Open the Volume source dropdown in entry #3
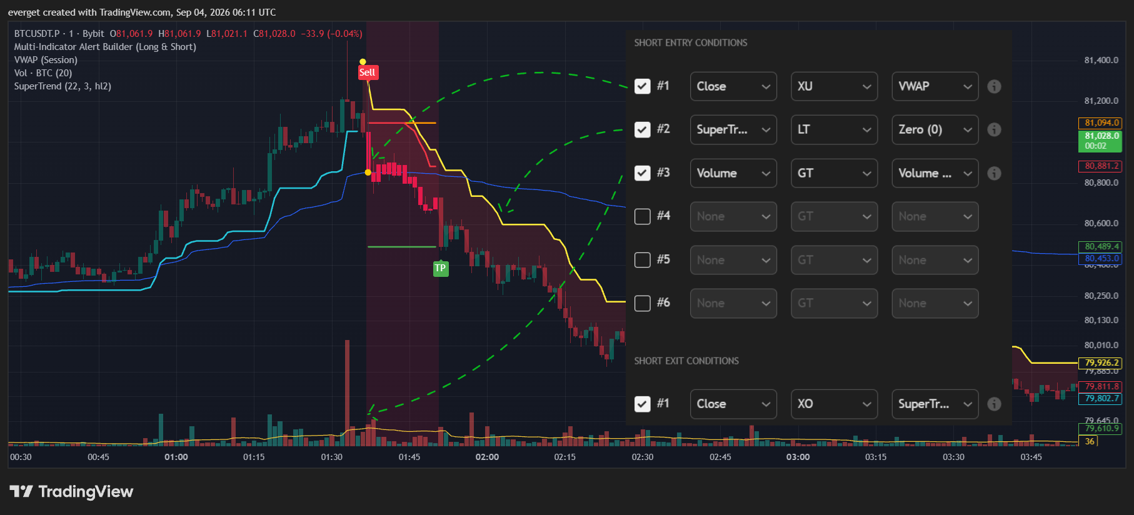1134x515 pixels. [733, 173]
